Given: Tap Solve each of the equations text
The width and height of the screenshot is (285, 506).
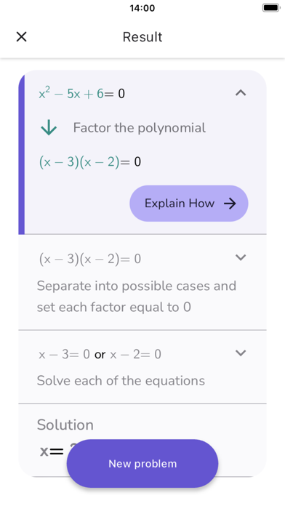Looking at the screenshot, I should [x=121, y=380].
